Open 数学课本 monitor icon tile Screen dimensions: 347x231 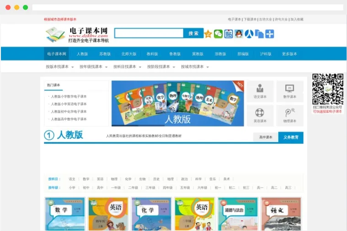coord(290,91)
